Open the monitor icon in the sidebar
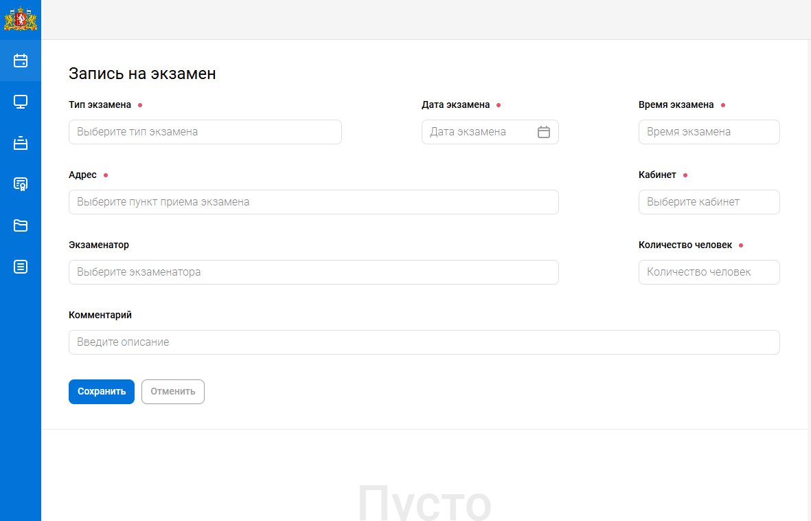This screenshot has width=811, height=521. pyautogui.click(x=21, y=102)
